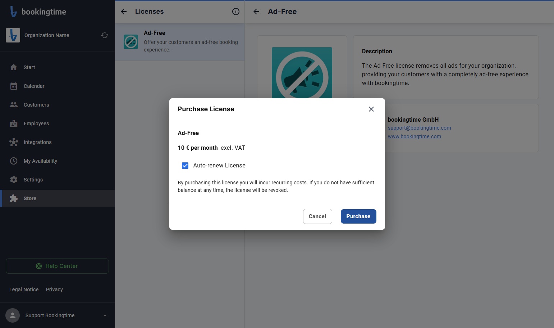Click the Cancel button
The height and width of the screenshot is (328, 554).
pos(317,216)
